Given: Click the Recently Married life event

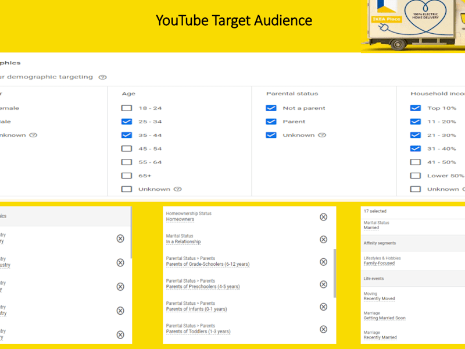Looking at the screenshot, I should [380, 337].
